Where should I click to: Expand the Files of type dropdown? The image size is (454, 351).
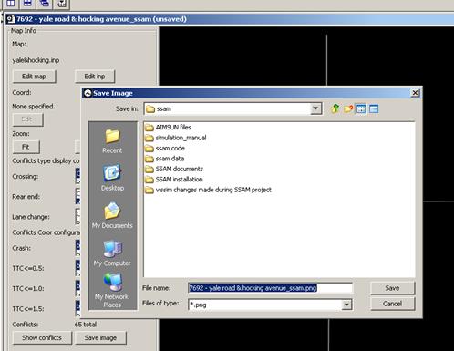[346, 305]
